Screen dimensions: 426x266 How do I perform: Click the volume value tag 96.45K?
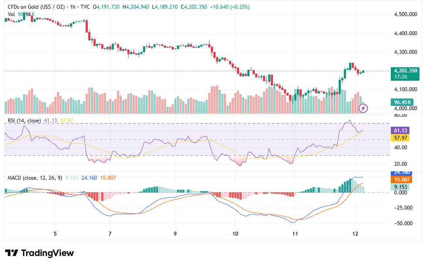(402, 102)
